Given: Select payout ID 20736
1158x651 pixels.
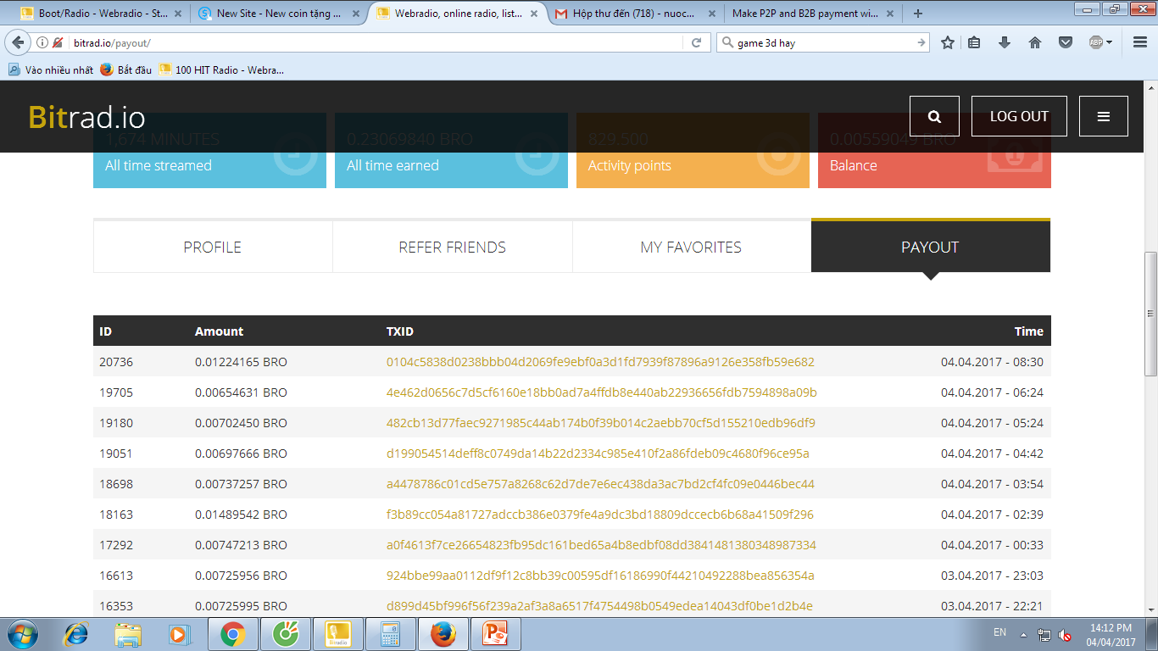Looking at the screenshot, I should (116, 362).
